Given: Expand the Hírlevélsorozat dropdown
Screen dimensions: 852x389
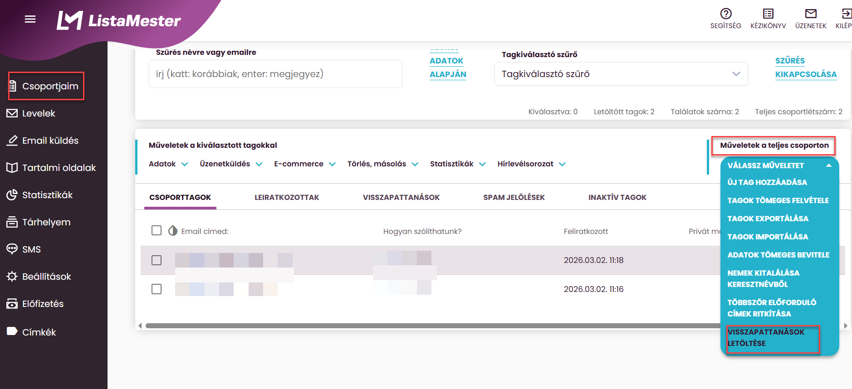Looking at the screenshot, I should tap(532, 164).
